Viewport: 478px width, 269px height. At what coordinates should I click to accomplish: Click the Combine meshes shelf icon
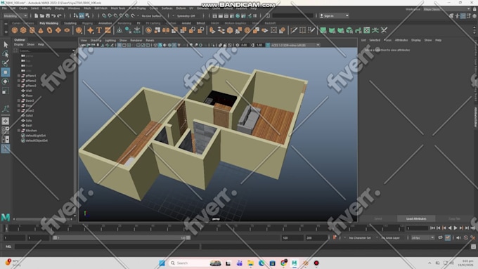click(x=148, y=30)
